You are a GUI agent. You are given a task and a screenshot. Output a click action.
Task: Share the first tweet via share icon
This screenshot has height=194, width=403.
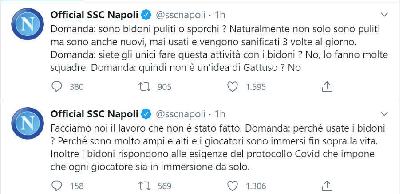click(327, 87)
